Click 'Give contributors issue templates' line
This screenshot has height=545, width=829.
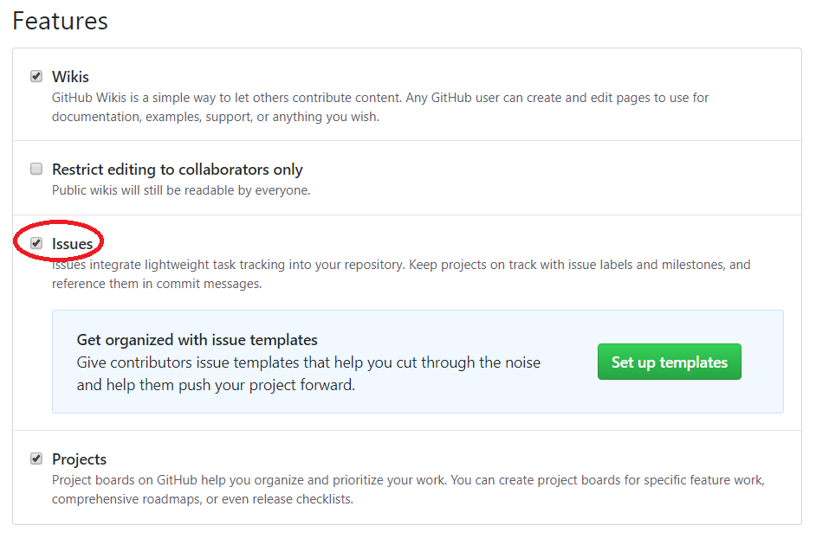pos(308,362)
